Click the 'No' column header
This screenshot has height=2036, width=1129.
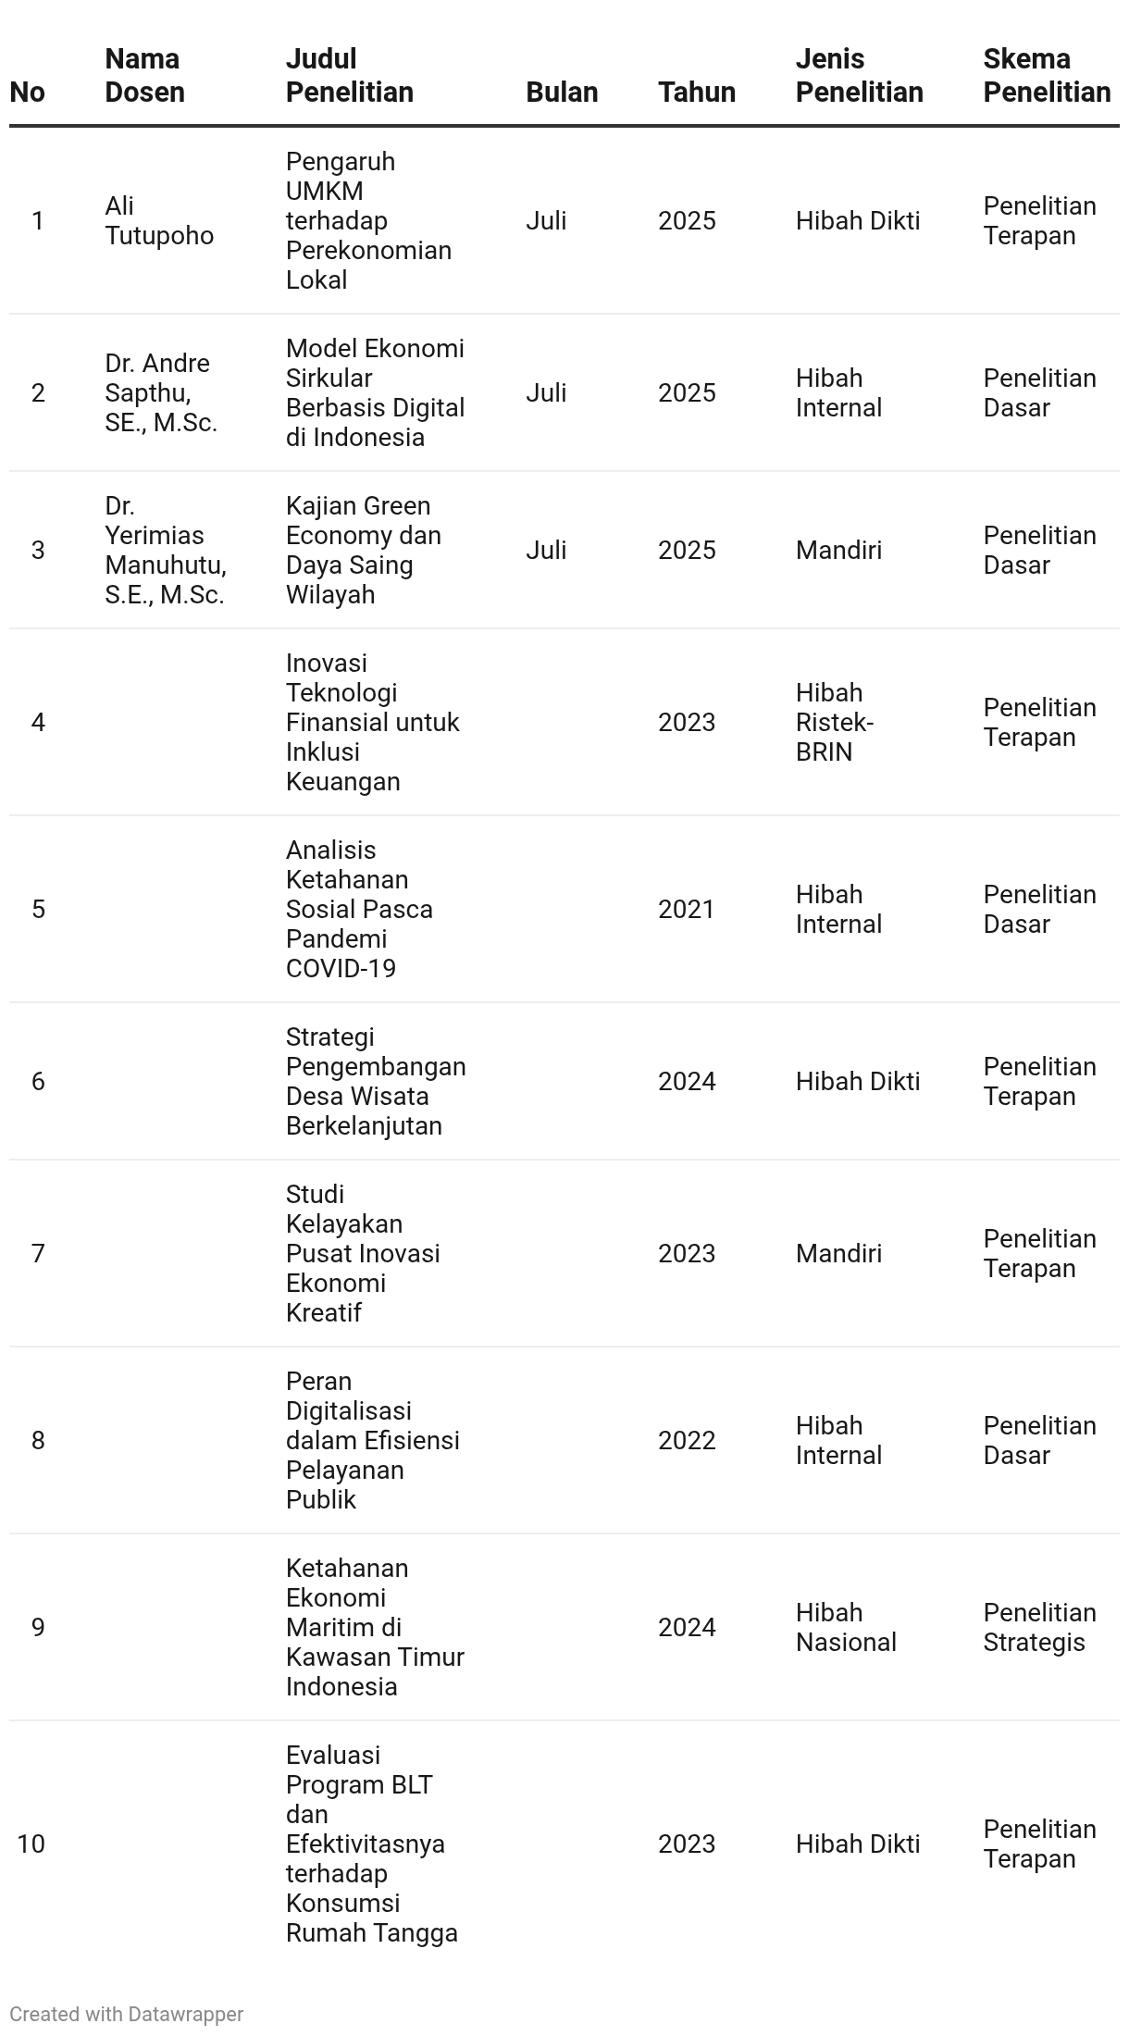(28, 92)
